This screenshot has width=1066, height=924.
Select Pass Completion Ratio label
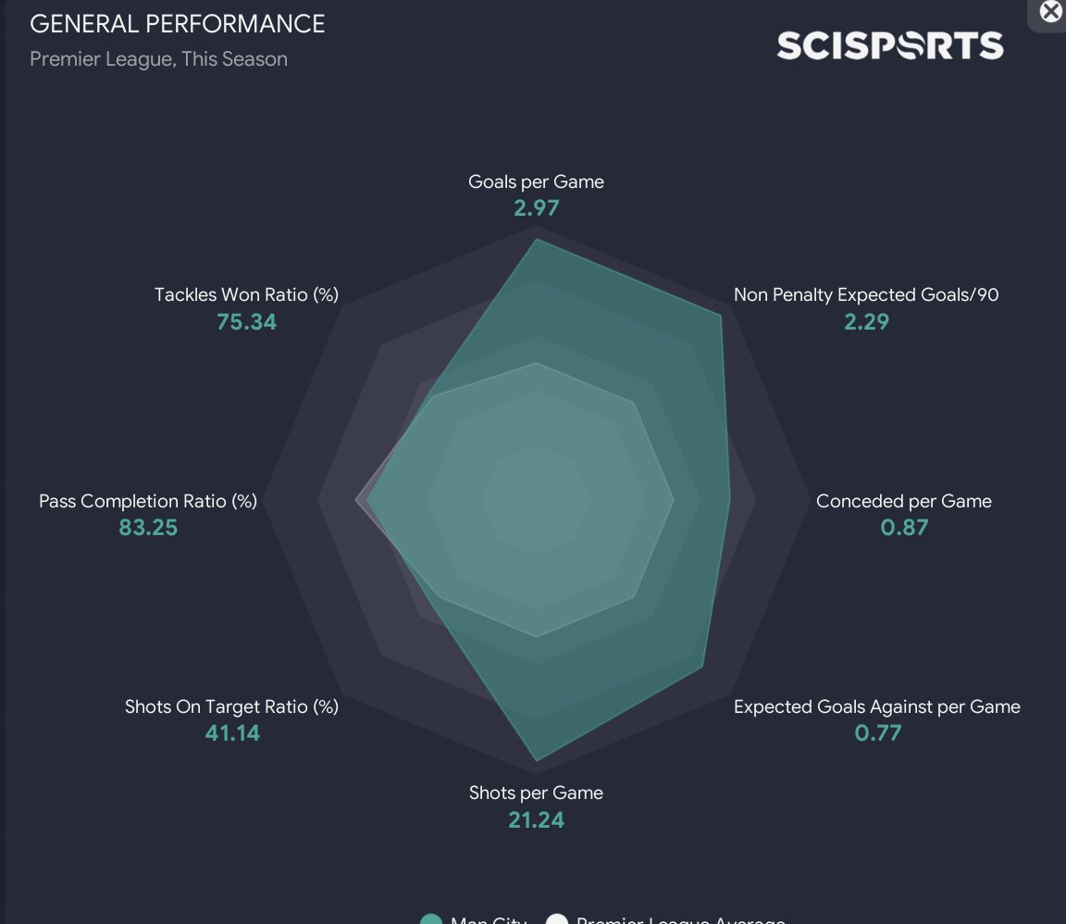(x=148, y=501)
